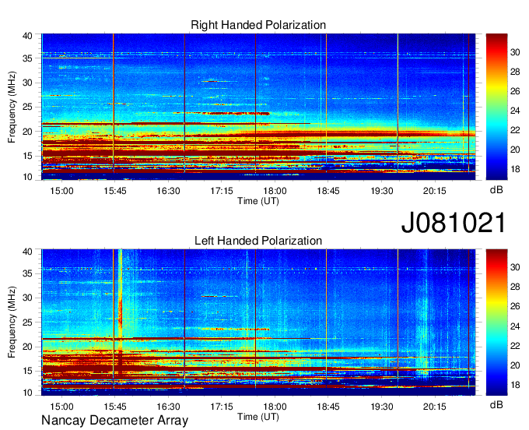This screenshot has width=529, height=430.
Task: Click "Frequency (MHz)" axis label of Left Handed plot
Action: pos(12,322)
